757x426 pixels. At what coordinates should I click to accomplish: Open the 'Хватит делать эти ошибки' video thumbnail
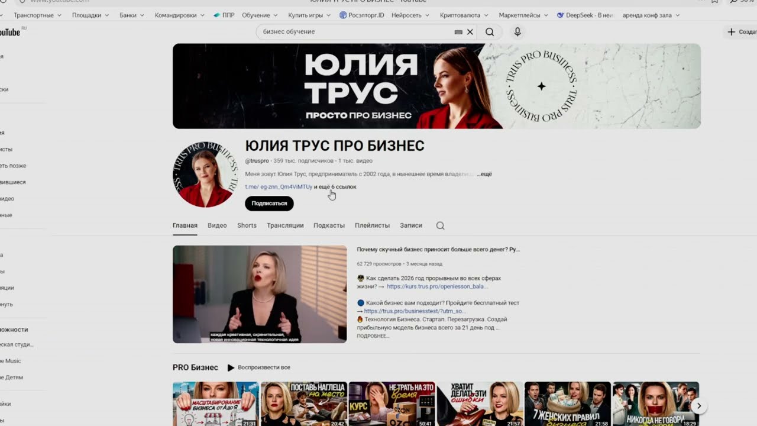point(480,404)
